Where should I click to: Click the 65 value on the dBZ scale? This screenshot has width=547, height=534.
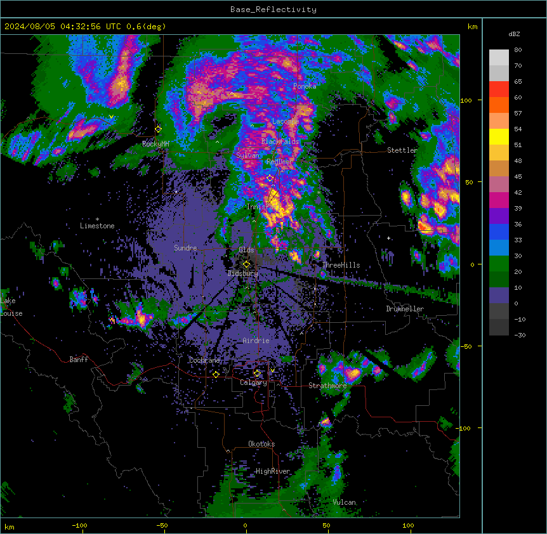click(518, 82)
